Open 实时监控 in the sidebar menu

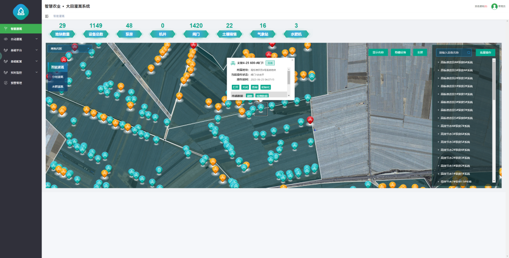(x=21, y=72)
